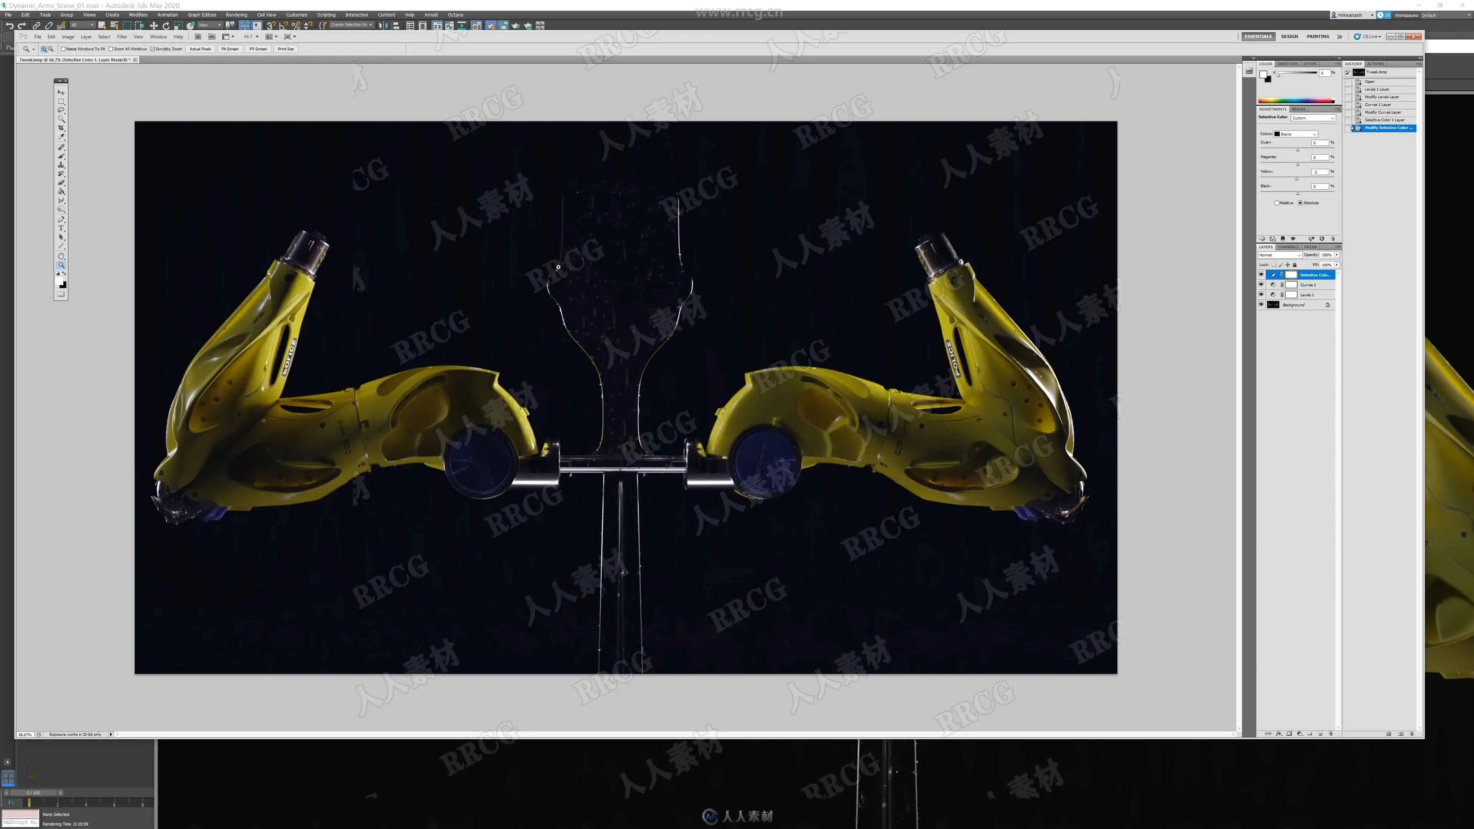Screen dimensions: 1474x829
Task: Select the Relative radio button
Action: (1277, 203)
